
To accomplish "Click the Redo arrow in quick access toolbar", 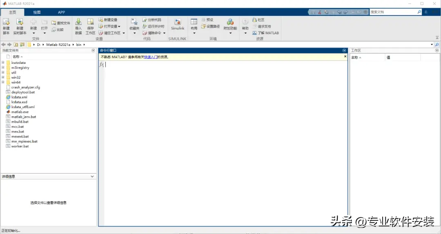I will tap(346, 12).
